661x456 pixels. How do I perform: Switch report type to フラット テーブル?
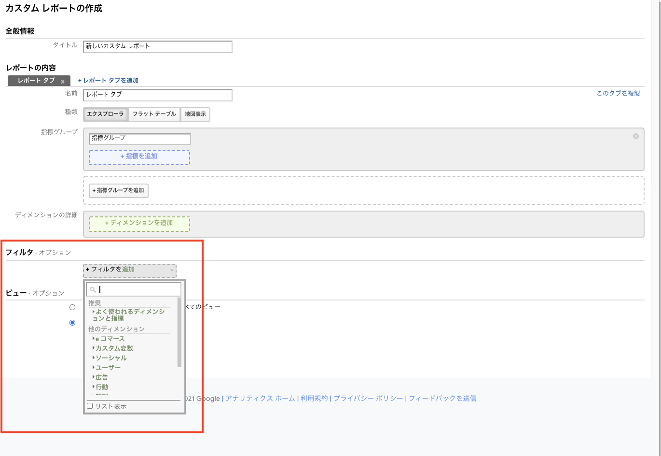(154, 114)
